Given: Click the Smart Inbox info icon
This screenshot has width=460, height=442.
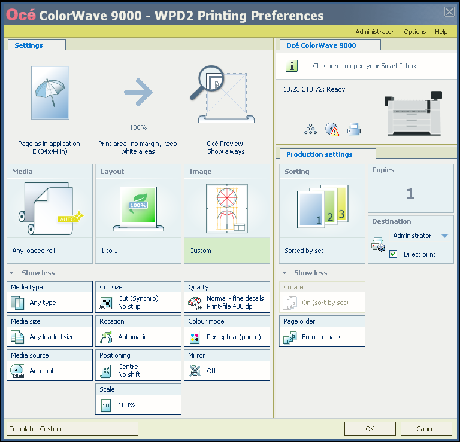Looking at the screenshot, I should [x=292, y=66].
